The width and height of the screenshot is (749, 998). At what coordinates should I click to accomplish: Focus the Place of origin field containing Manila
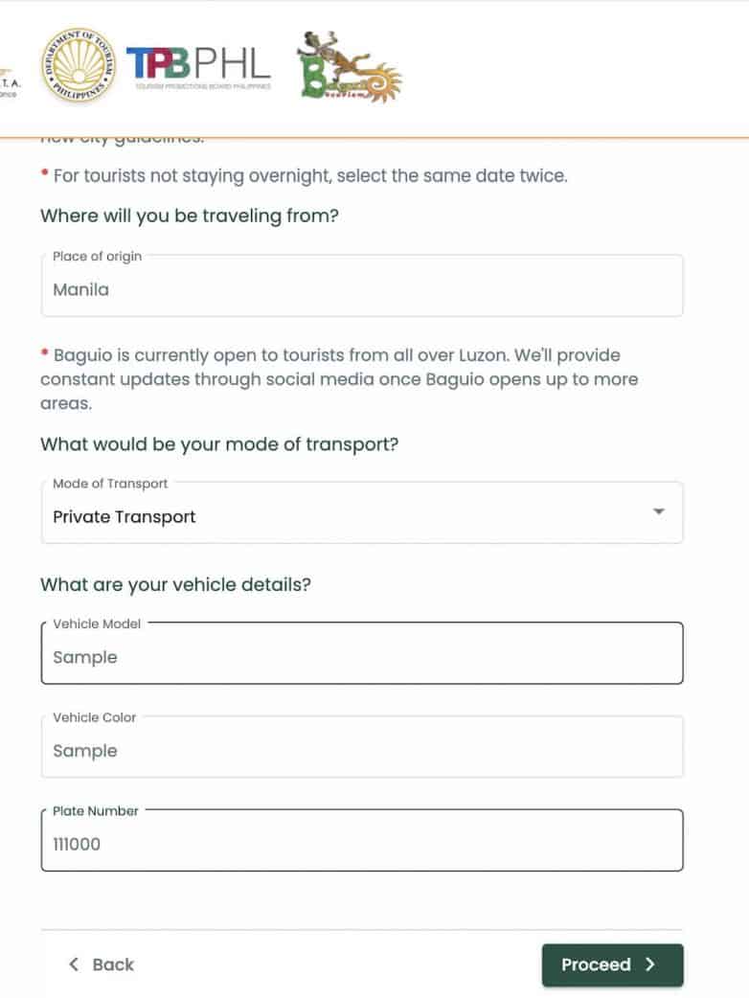point(361,289)
